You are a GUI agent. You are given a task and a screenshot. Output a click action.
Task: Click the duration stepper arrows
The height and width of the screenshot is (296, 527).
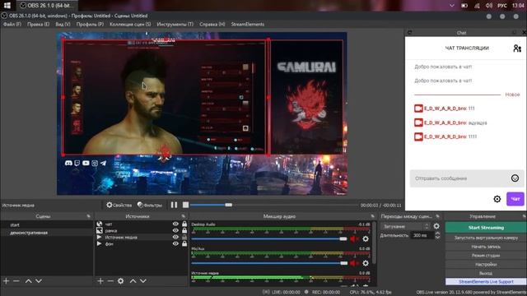click(437, 236)
